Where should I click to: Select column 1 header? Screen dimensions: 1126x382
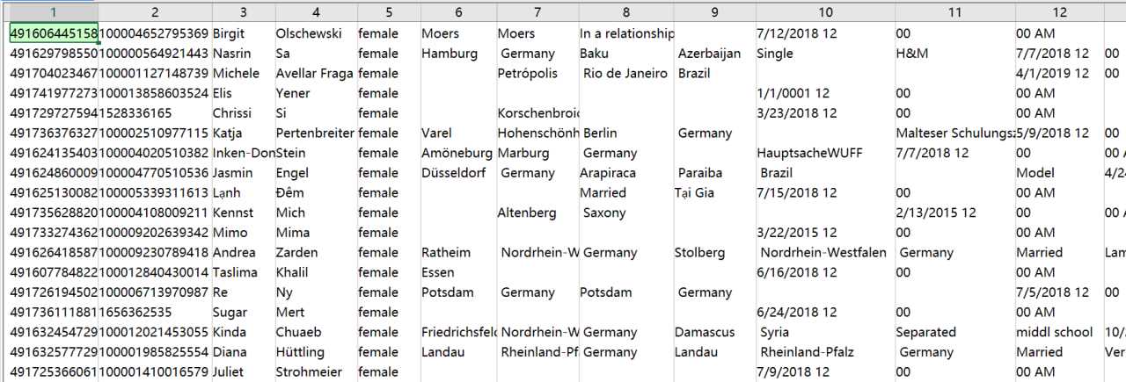tap(52, 13)
